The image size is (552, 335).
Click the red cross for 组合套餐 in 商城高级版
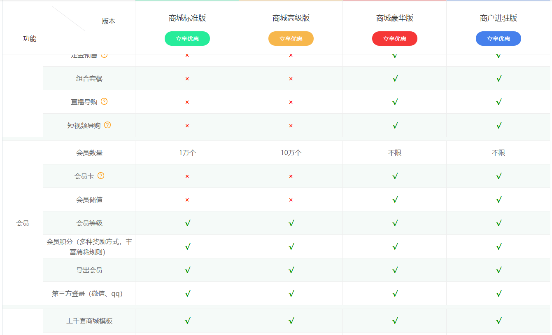(291, 79)
